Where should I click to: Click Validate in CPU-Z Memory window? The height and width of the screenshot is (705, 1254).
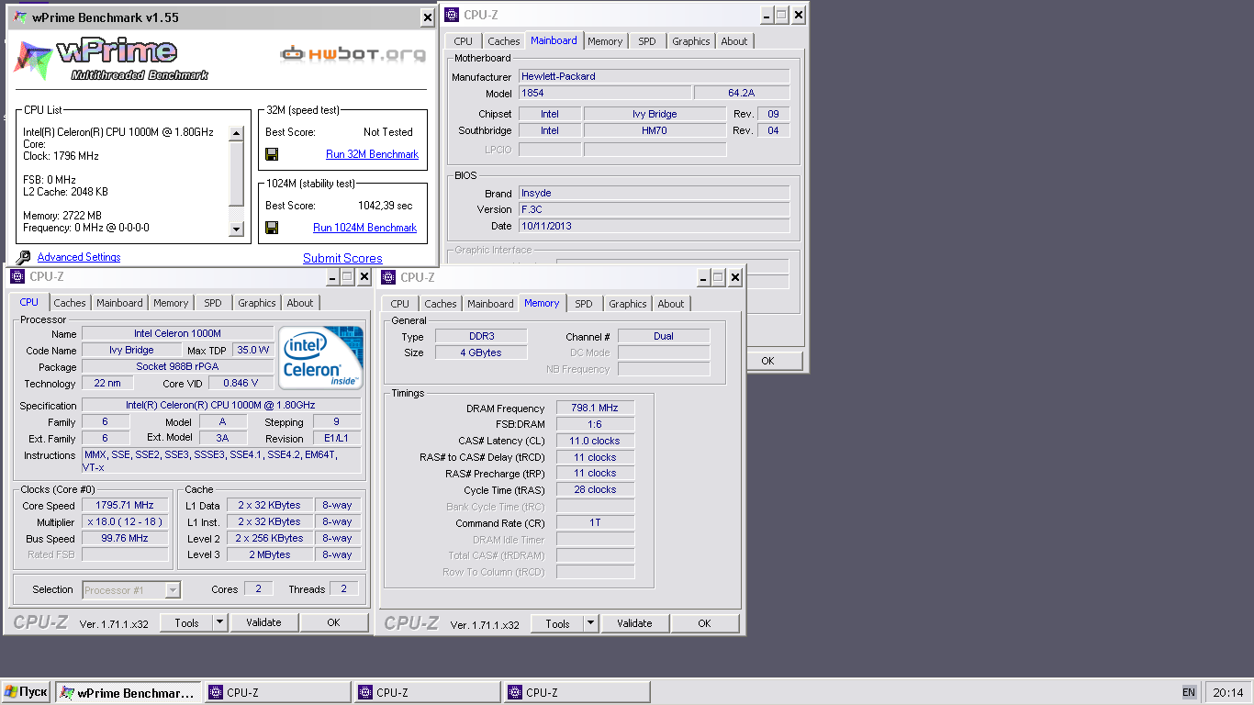click(x=634, y=623)
